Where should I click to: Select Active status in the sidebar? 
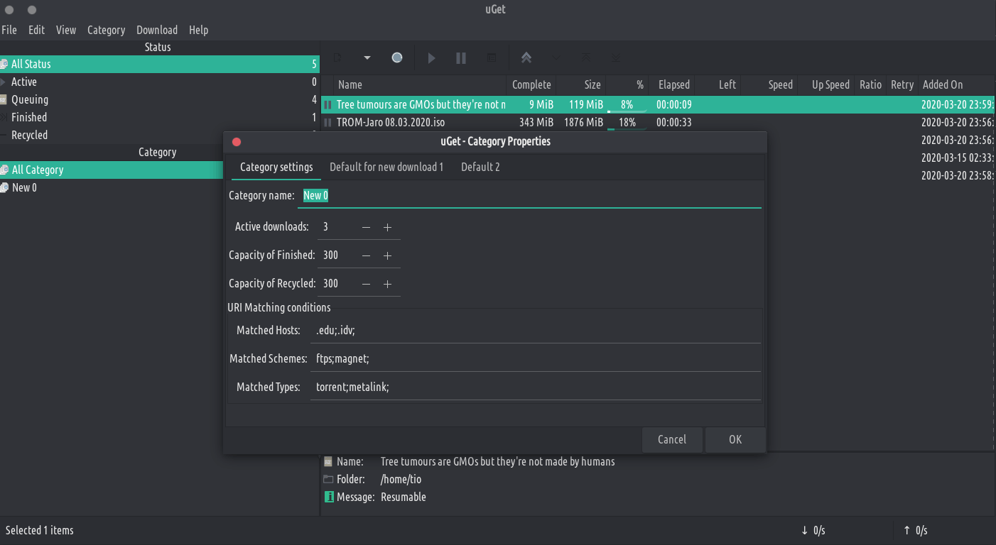tap(160, 82)
